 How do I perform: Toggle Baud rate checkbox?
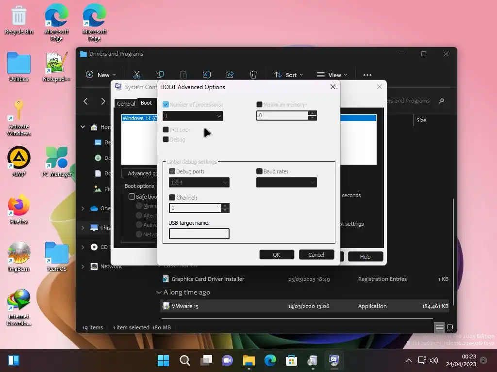259,171
